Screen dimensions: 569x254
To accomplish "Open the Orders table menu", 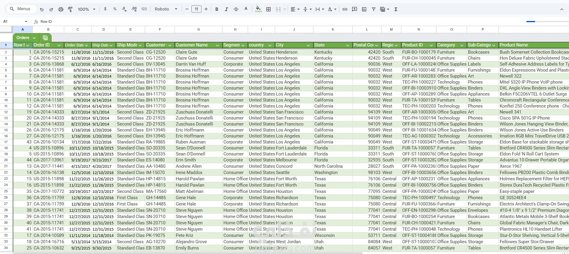I will (34, 38).
